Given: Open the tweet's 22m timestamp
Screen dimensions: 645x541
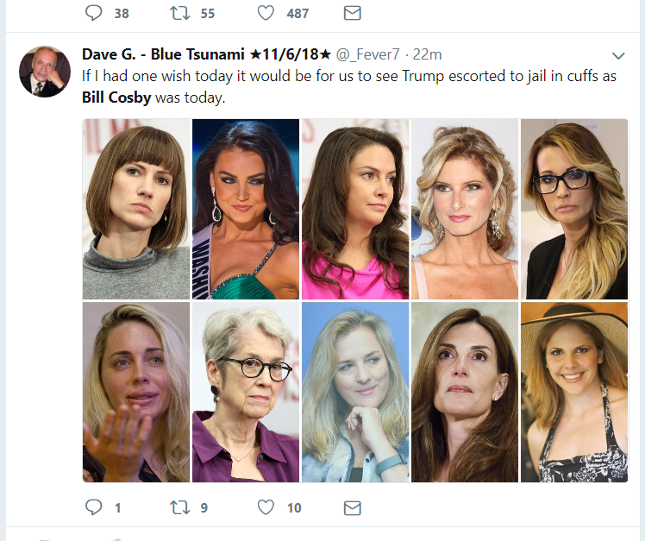Looking at the screenshot, I should click(427, 54).
